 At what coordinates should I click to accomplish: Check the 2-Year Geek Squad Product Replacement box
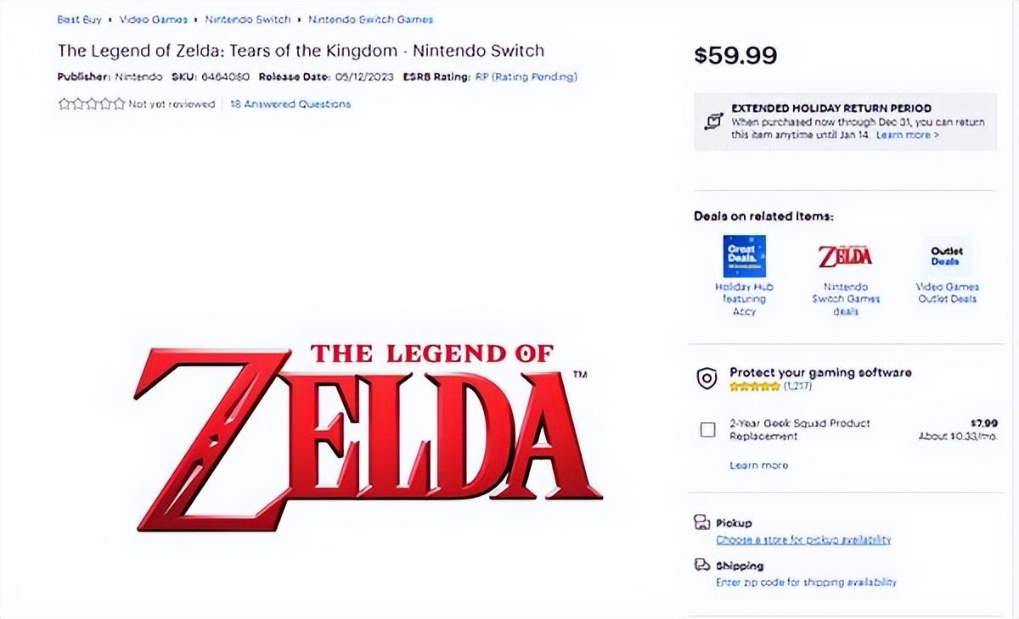(x=707, y=430)
